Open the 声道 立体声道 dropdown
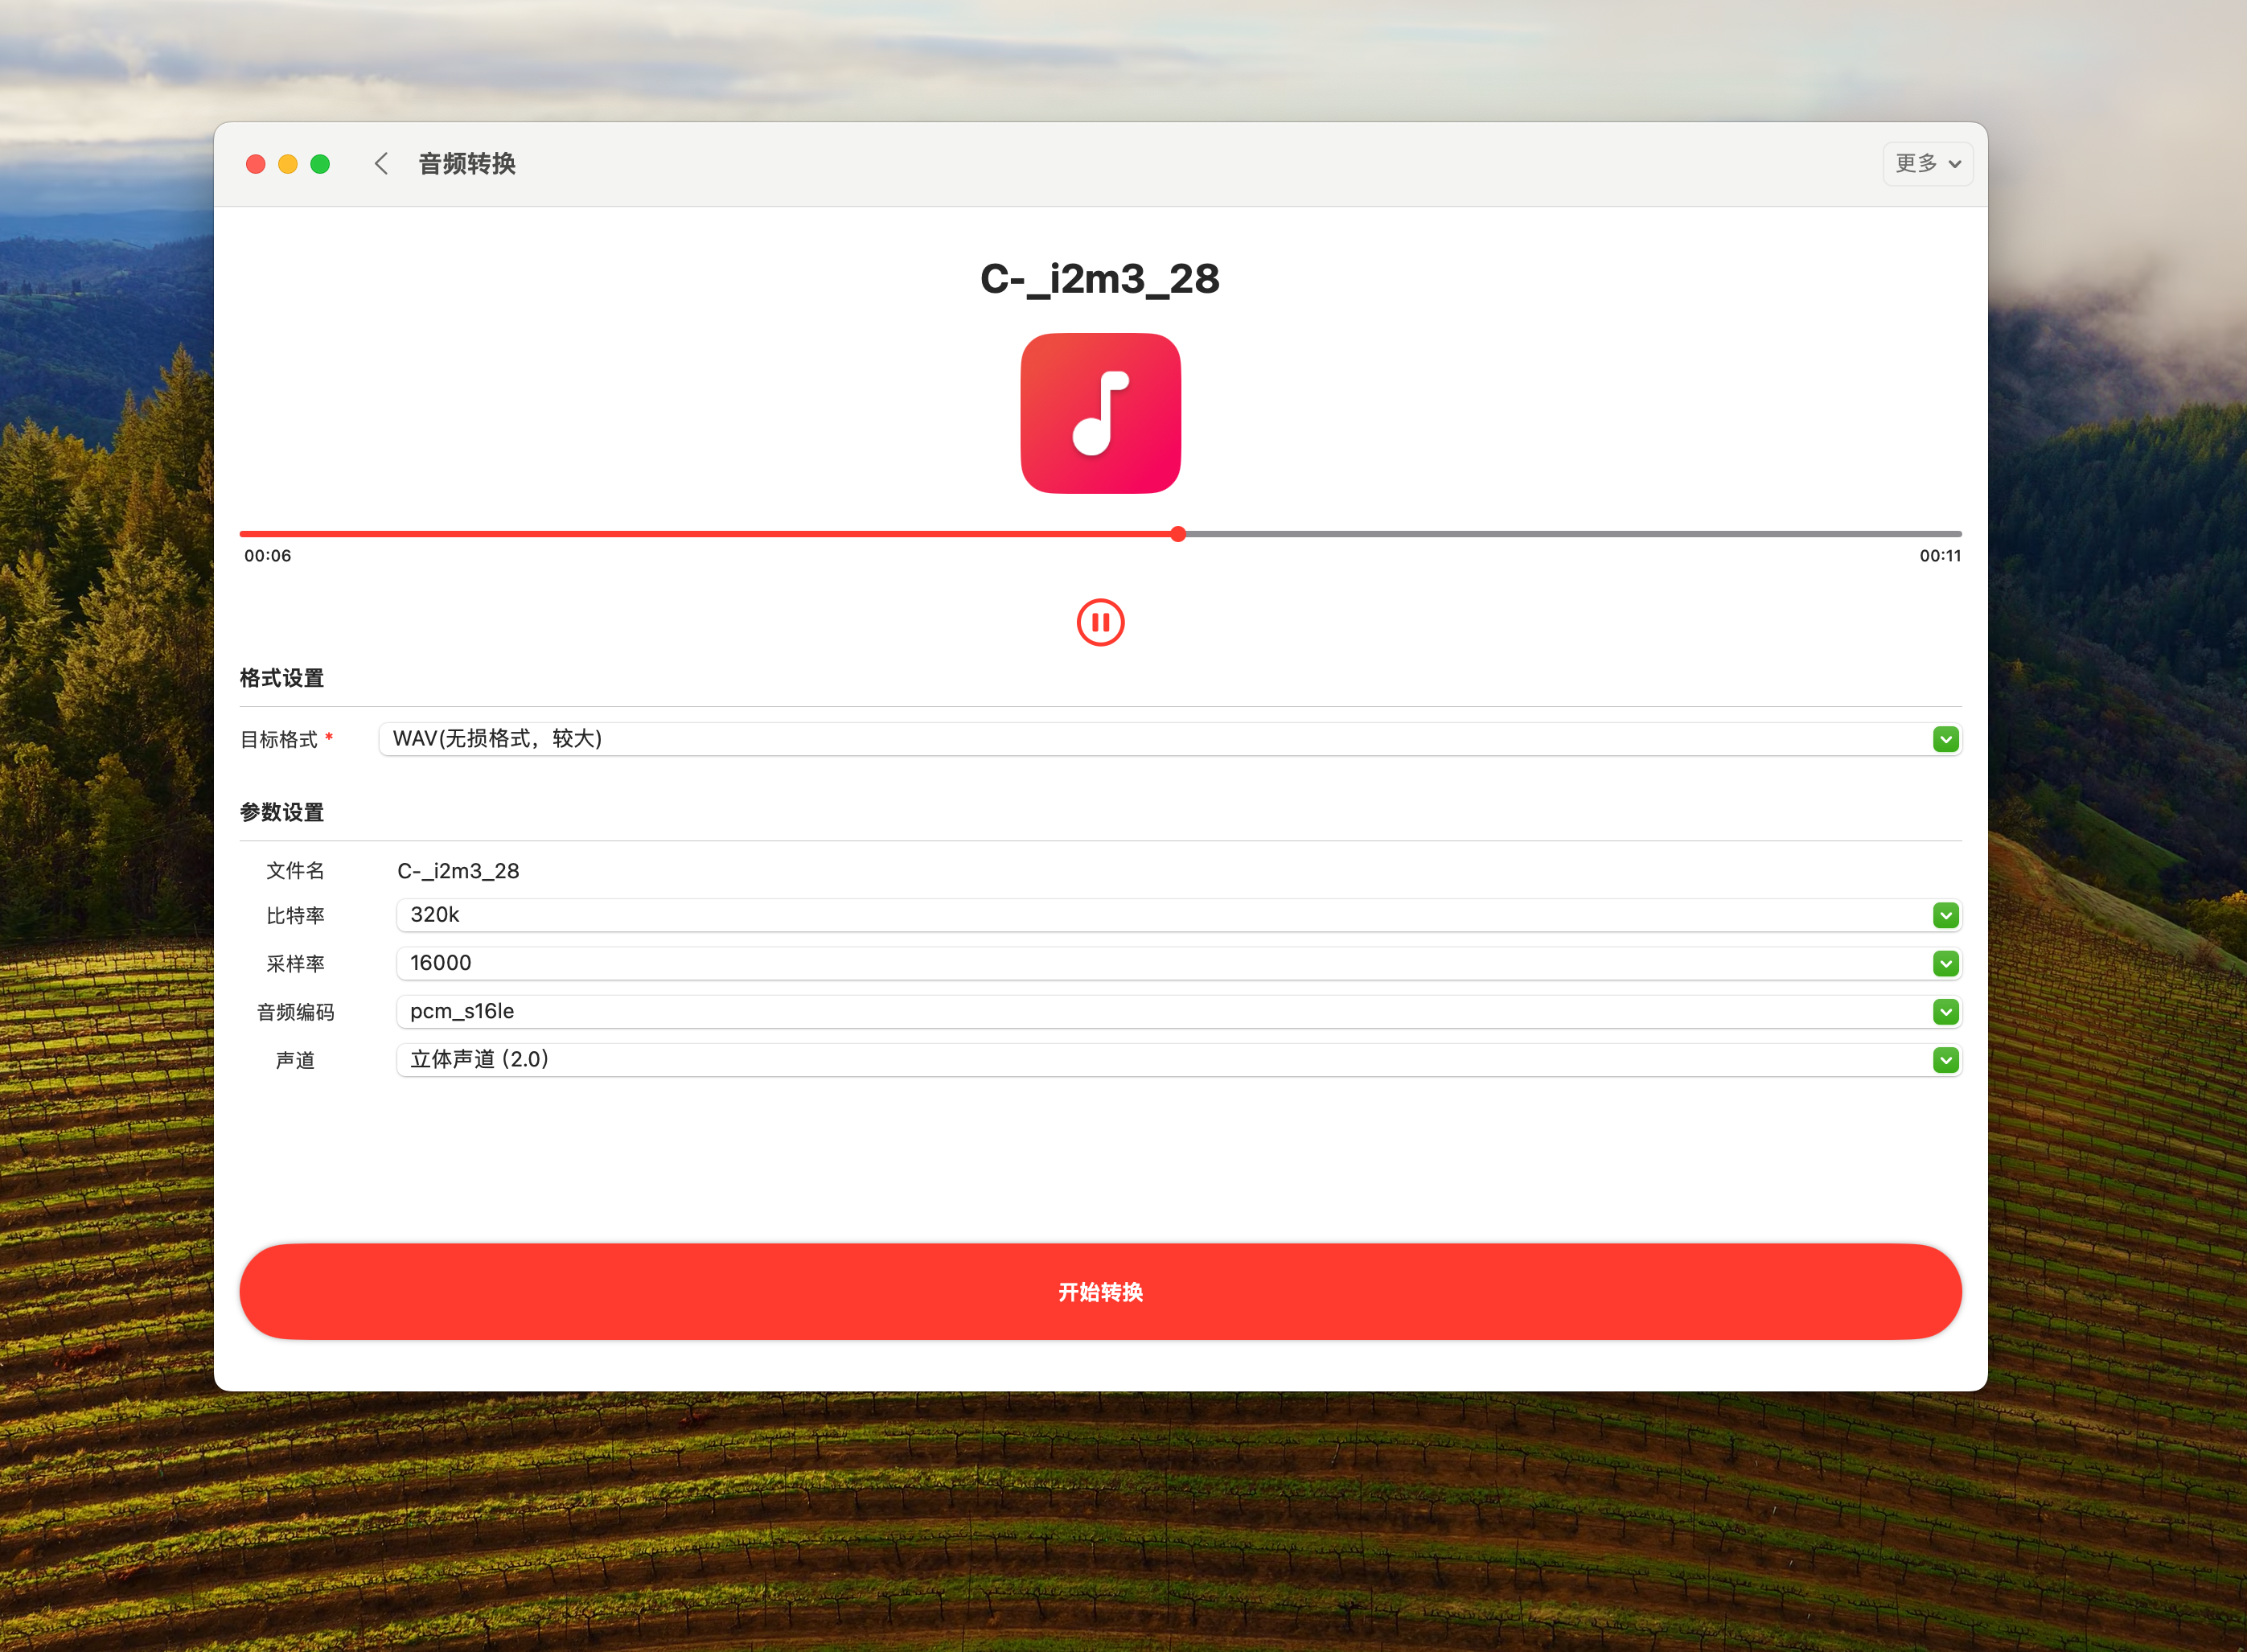The image size is (2247, 1652). [x=1179, y=1060]
